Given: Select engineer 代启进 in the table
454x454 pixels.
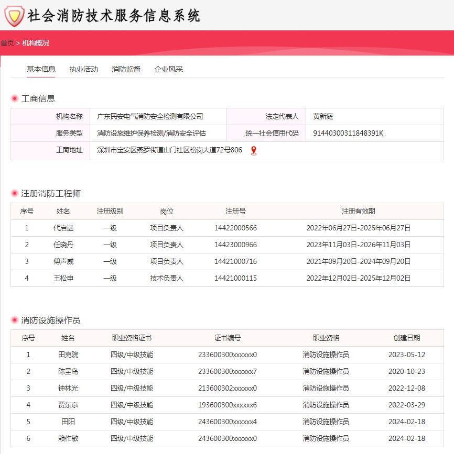Looking at the screenshot, I should 63,228.
